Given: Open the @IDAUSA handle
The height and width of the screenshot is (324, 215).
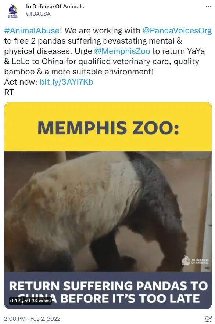Looking at the screenshot, I should 38,14.
